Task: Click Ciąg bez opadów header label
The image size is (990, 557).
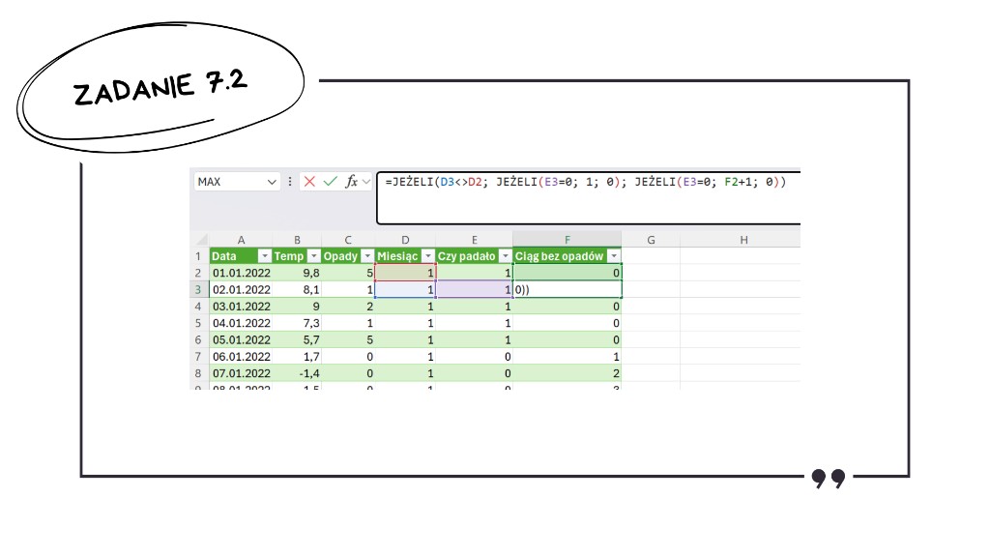Action: [560, 256]
